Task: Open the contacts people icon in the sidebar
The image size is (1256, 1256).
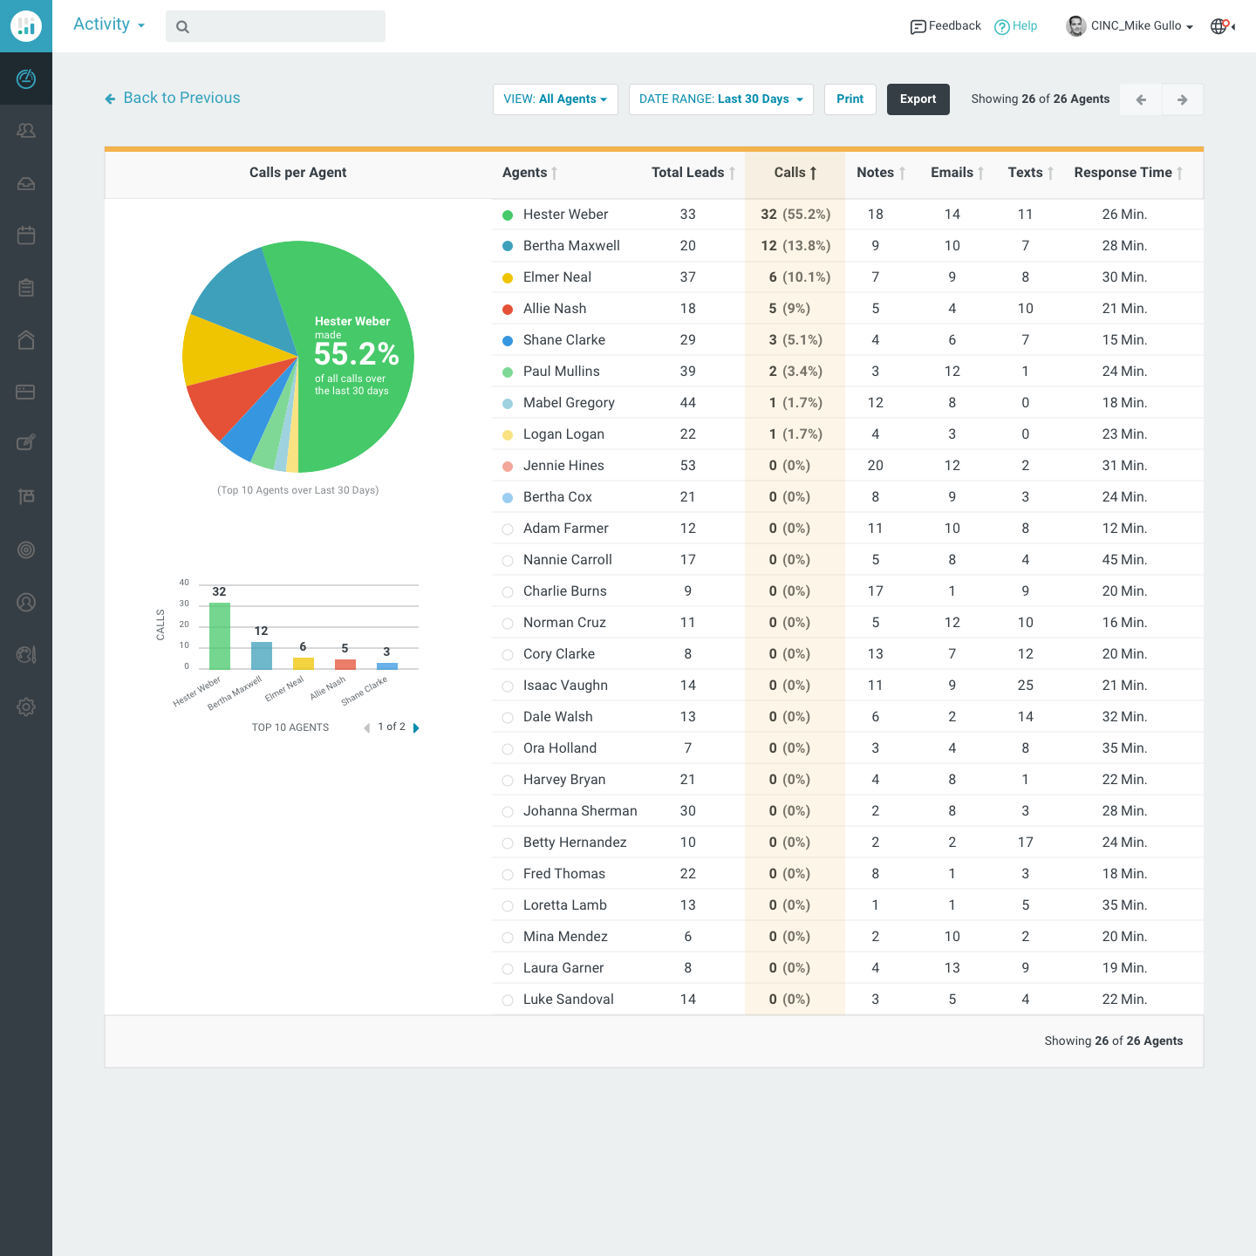Action: pyautogui.click(x=26, y=131)
